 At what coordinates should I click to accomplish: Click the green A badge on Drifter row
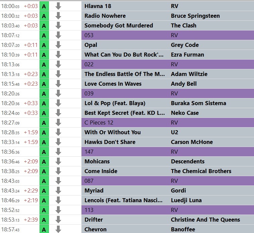[44, 220]
